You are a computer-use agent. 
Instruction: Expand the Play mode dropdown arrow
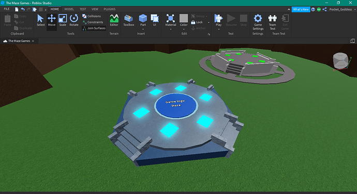[x=218, y=29]
